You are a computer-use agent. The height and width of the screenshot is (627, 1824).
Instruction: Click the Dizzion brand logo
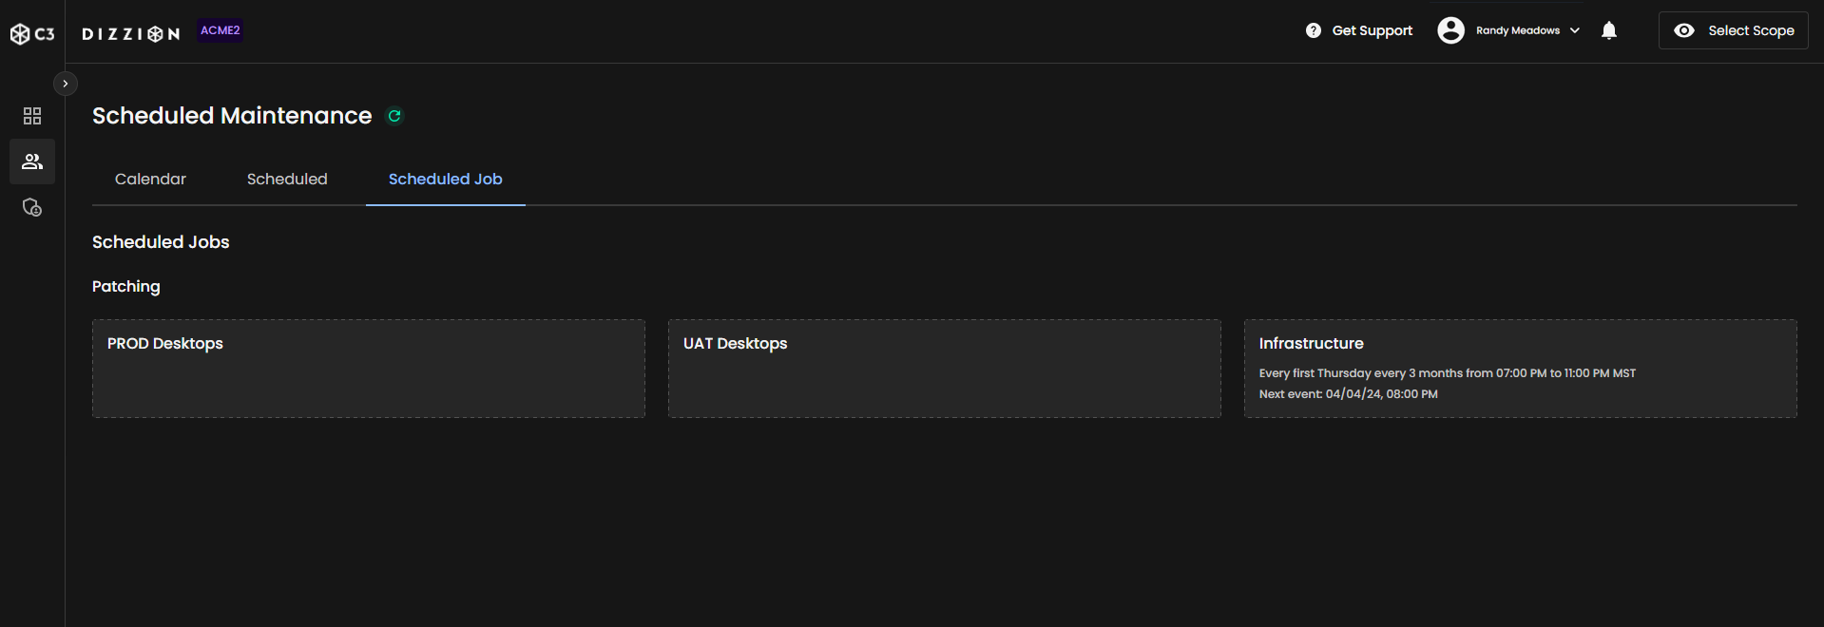click(x=131, y=34)
